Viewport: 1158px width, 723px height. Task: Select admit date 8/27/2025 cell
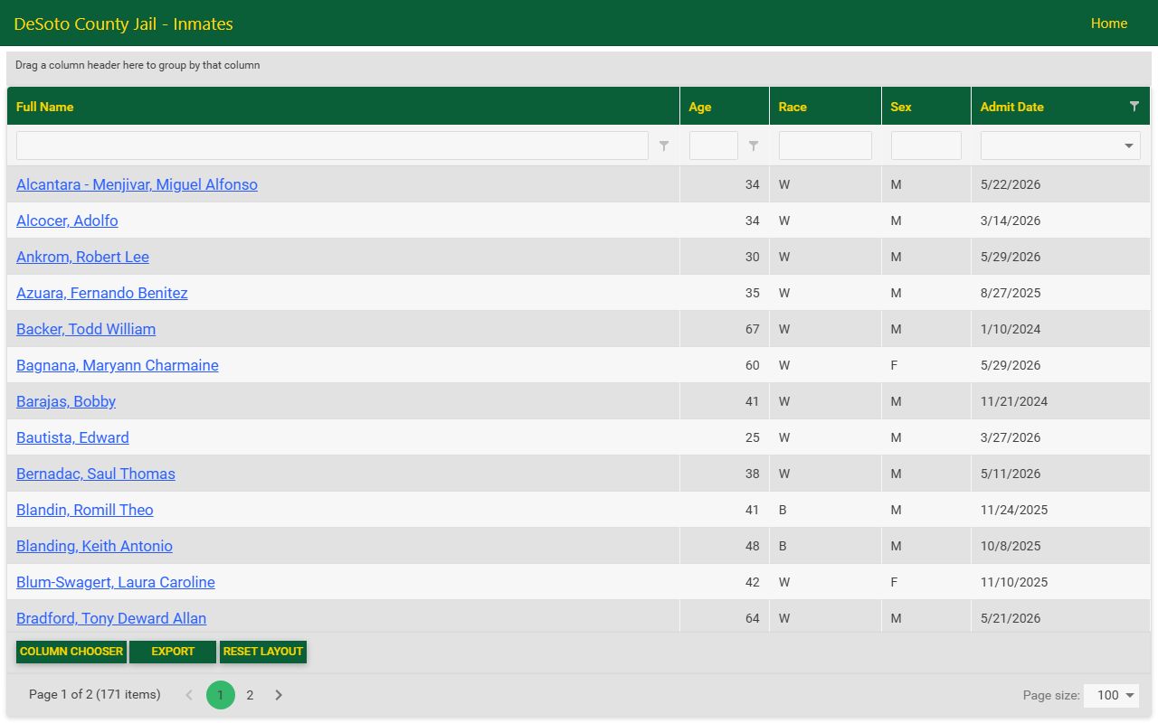coord(1060,293)
